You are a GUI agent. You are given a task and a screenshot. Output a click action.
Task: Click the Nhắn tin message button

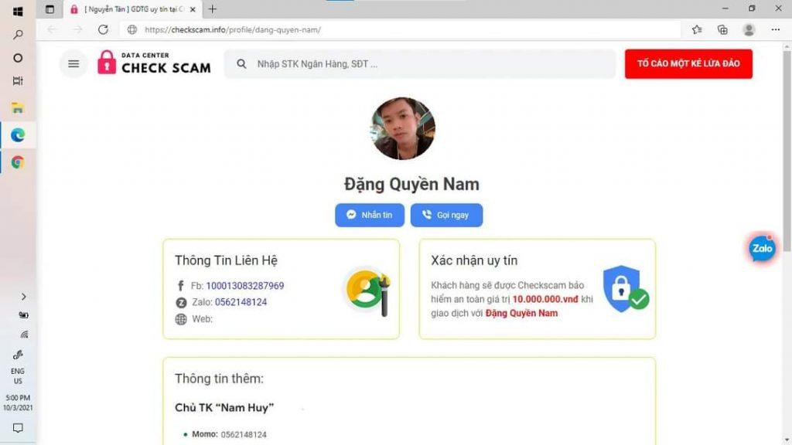370,215
